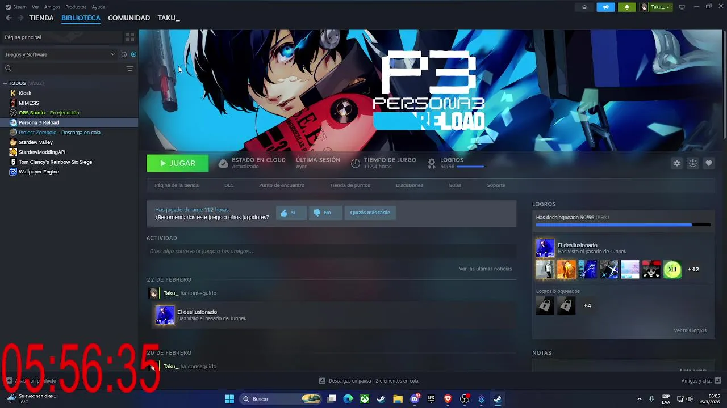The width and height of the screenshot is (727, 408).
Task: Go to the COMUNIDAD section
Action: [x=129, y=18]
